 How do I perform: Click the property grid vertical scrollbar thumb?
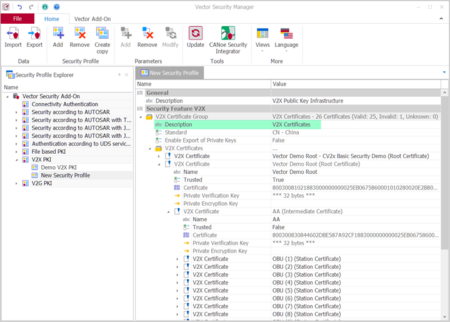pos(444,173)
